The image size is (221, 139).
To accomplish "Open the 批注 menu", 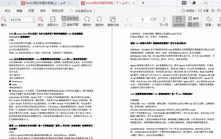I will [x=7, y=11].
